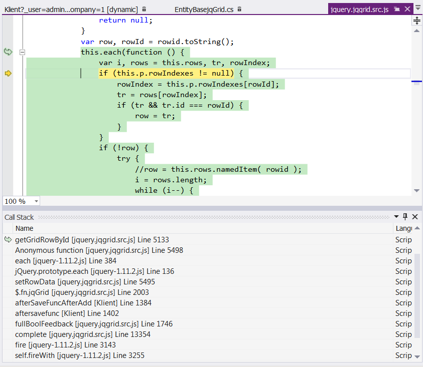Click the green arrow beside getGridRowById frame
The width and height of the screenshot is (423, 367).
tap(8, 239)
